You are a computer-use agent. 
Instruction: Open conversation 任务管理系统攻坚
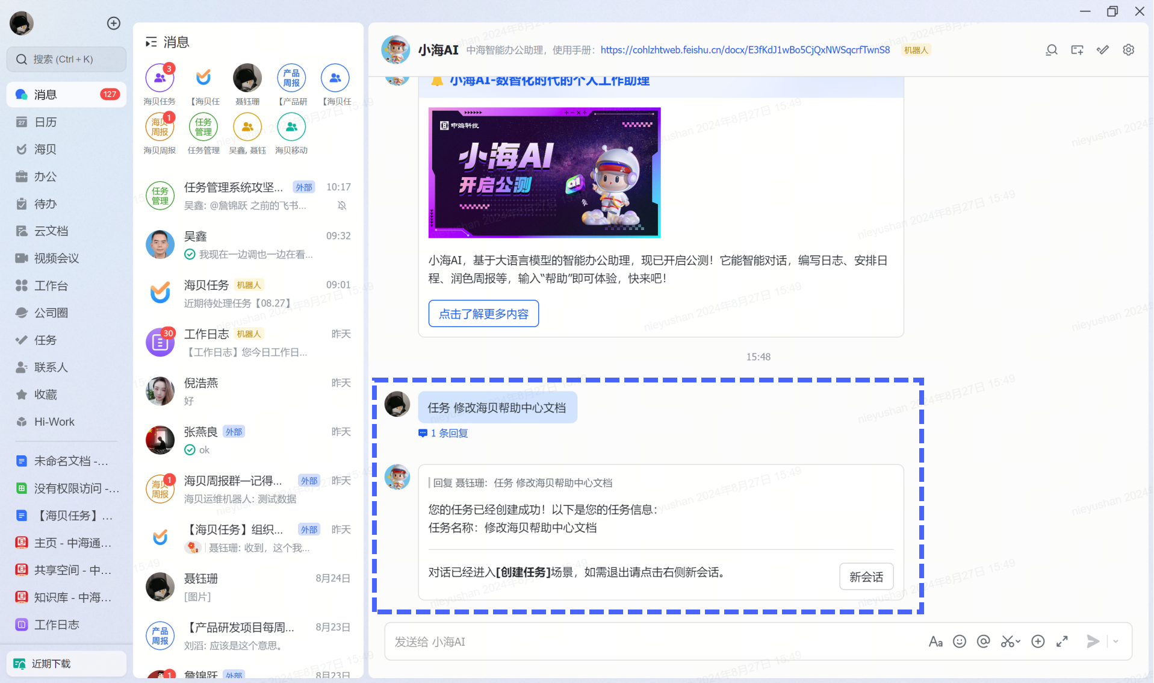tap(248, 196)
